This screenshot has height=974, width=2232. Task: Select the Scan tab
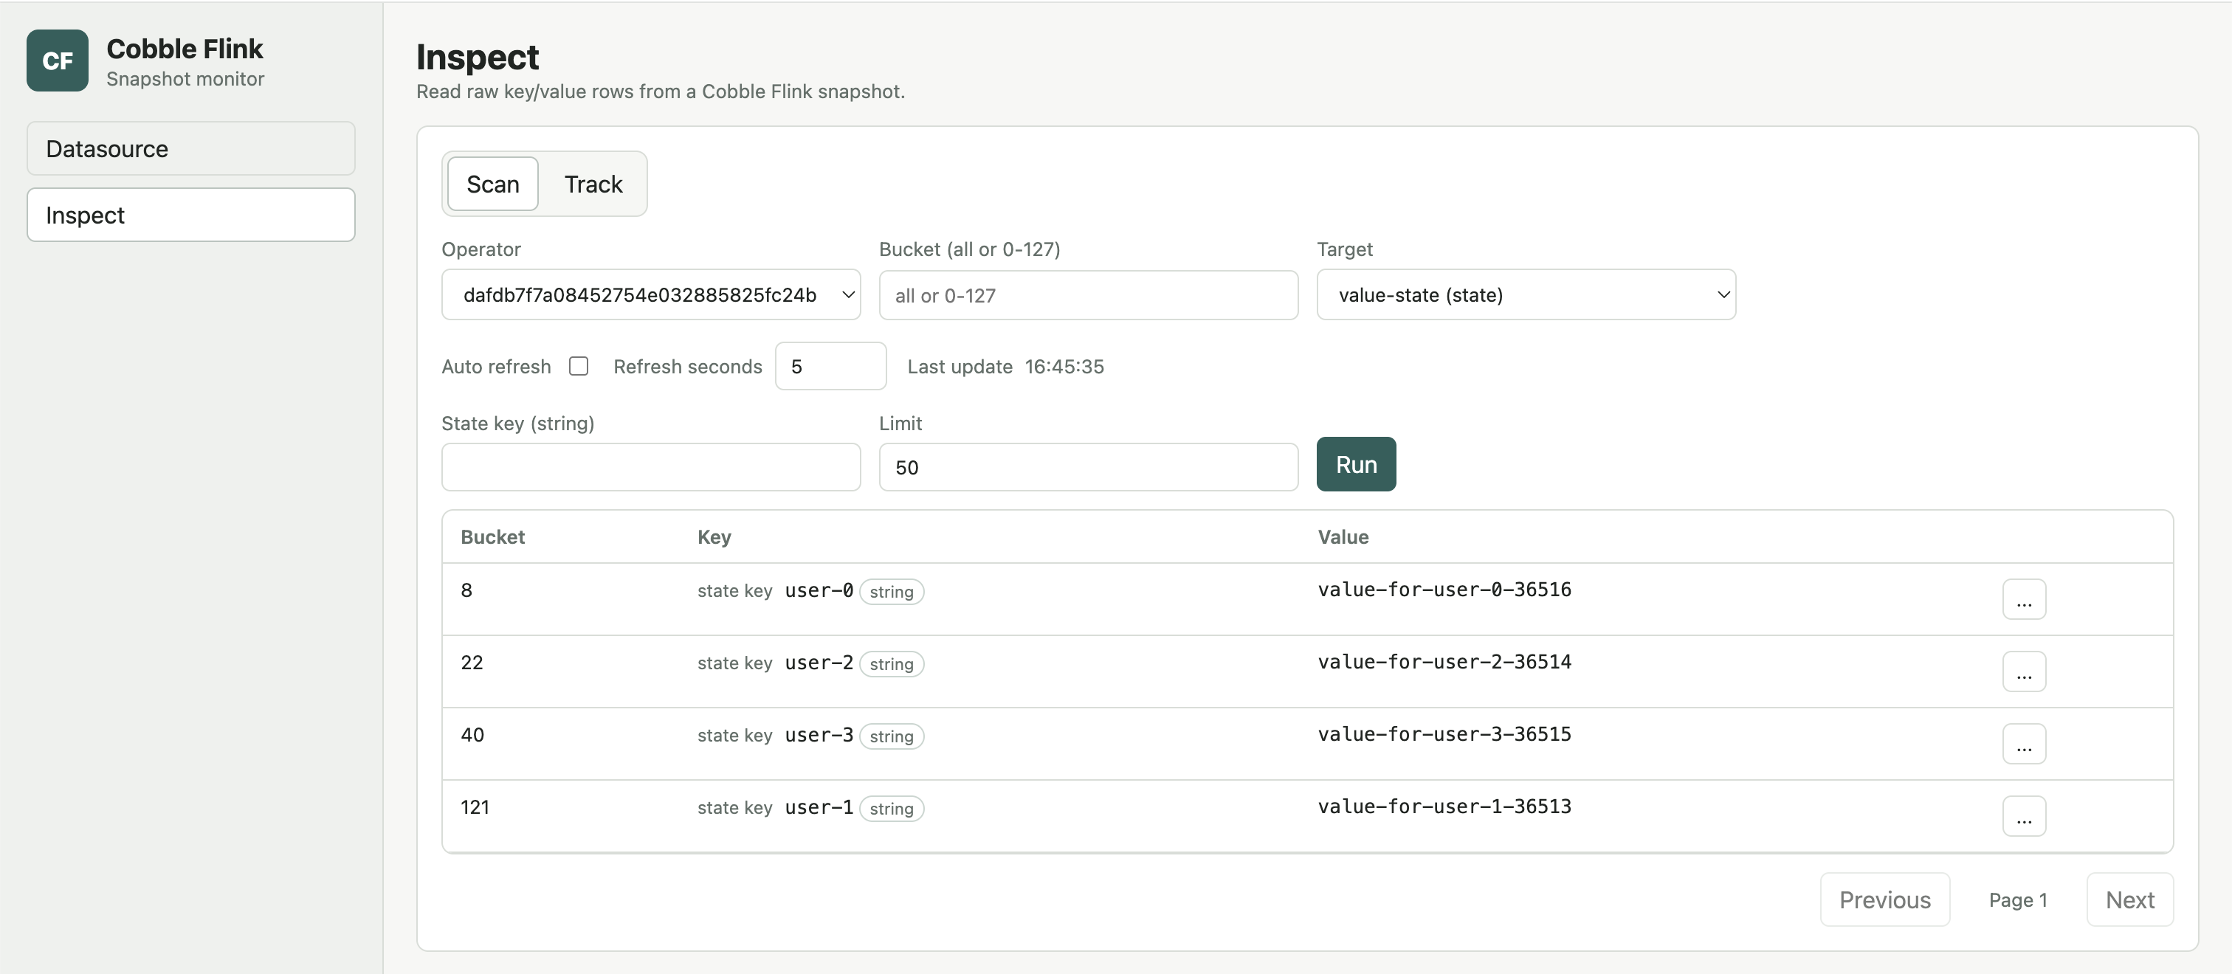point(492,184)
